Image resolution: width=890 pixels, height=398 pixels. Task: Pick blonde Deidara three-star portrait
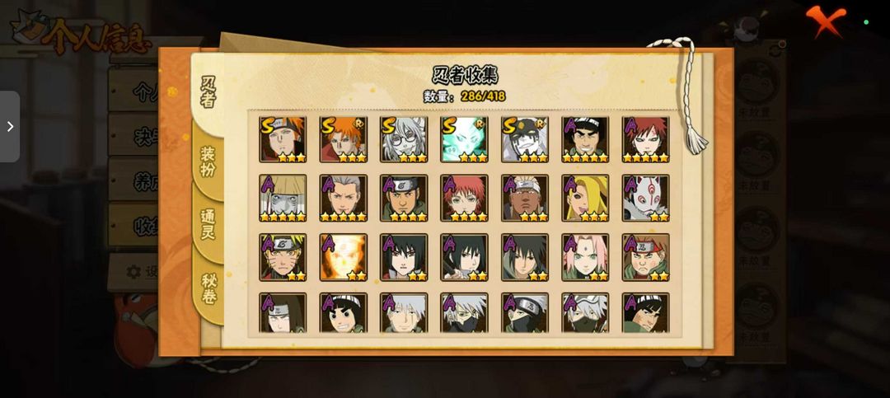[x=585, y=198]
